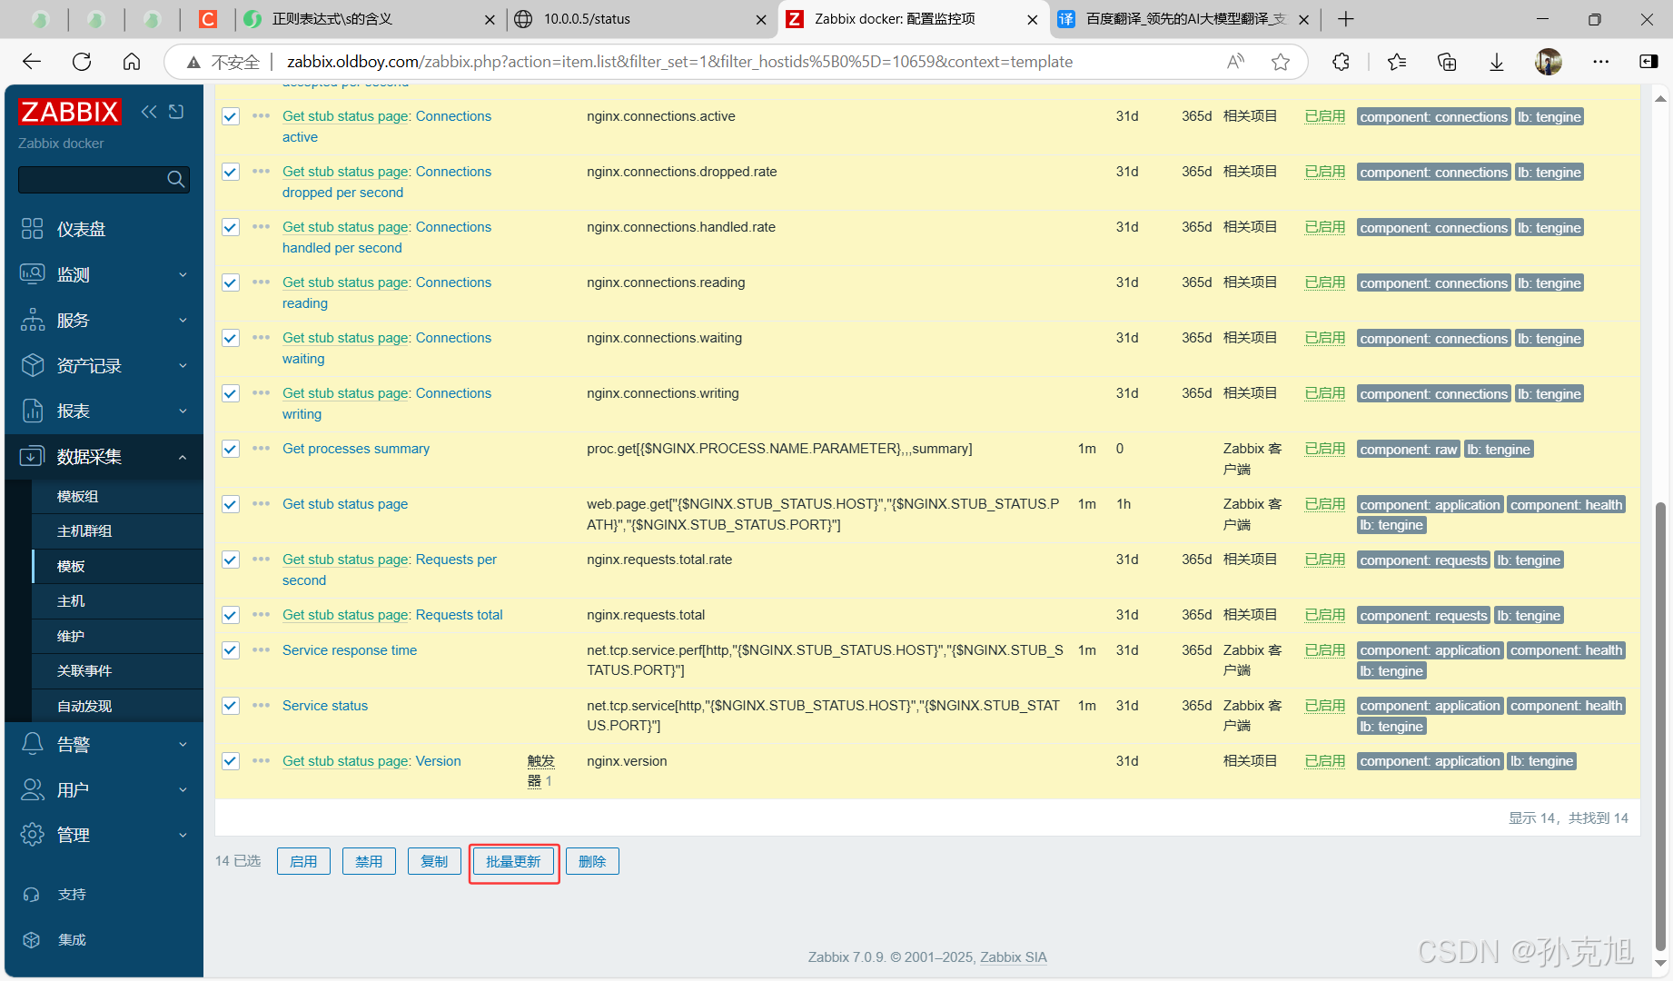
Task: Uncheck the Connections active item checkbox
Action: pyautogui.click(x=231, y=116)
